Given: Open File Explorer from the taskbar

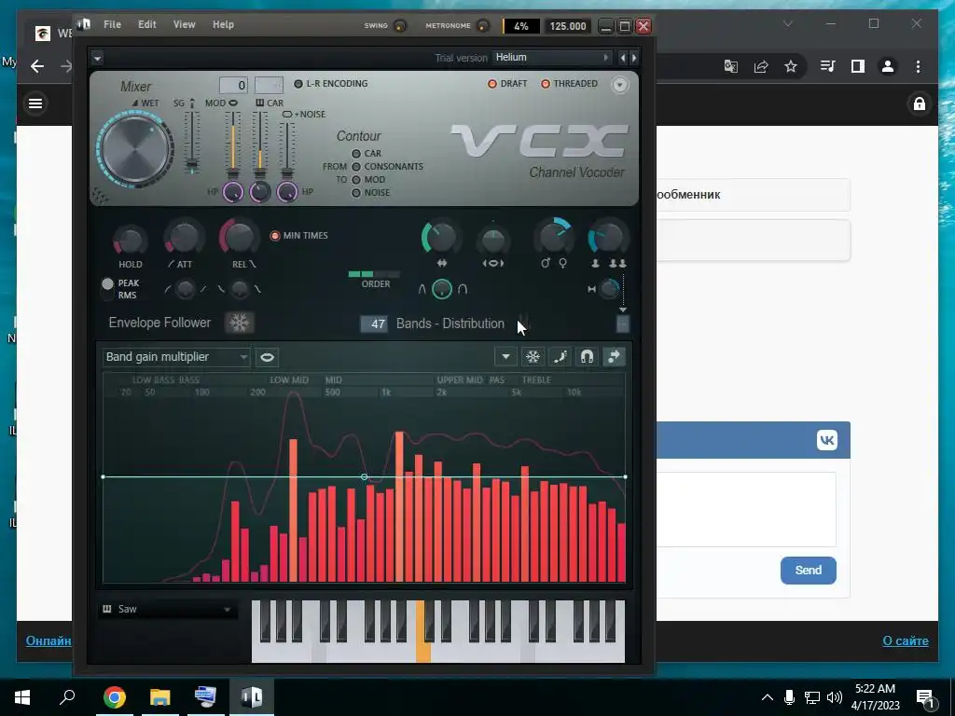Looking at the screenshot, I should pos(160,697).
